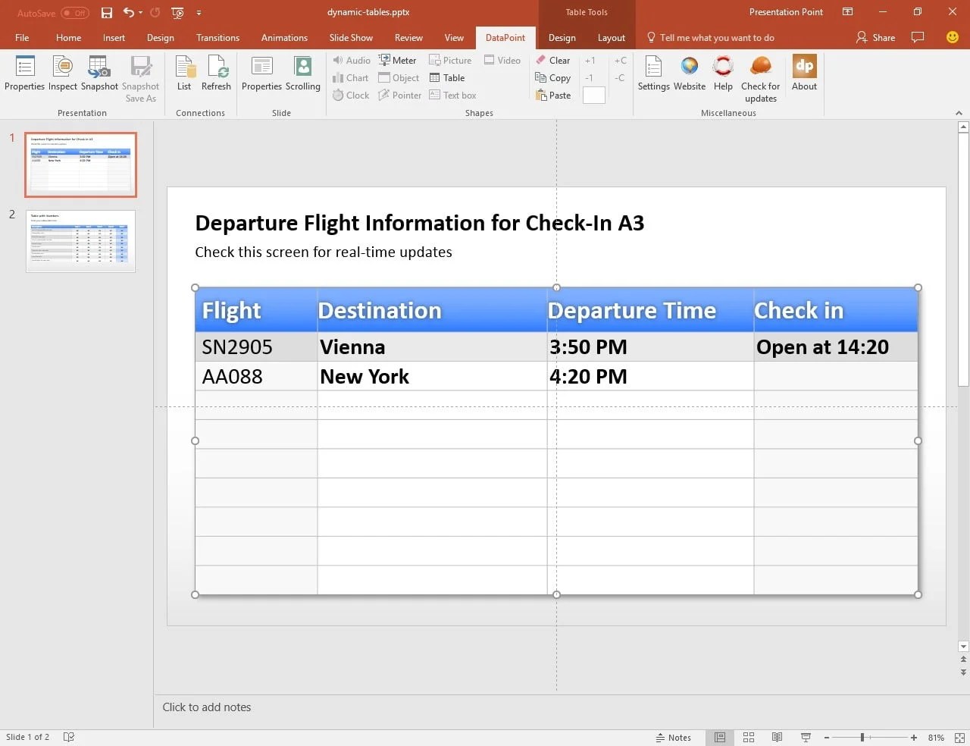The image size is (970, 746).
Task: Open the About DataPoint dialog
Action: [803, 75]
